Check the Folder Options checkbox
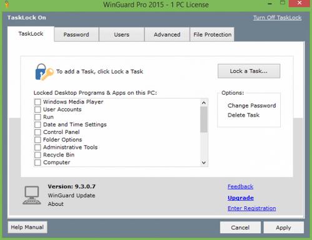 [37, 140]
